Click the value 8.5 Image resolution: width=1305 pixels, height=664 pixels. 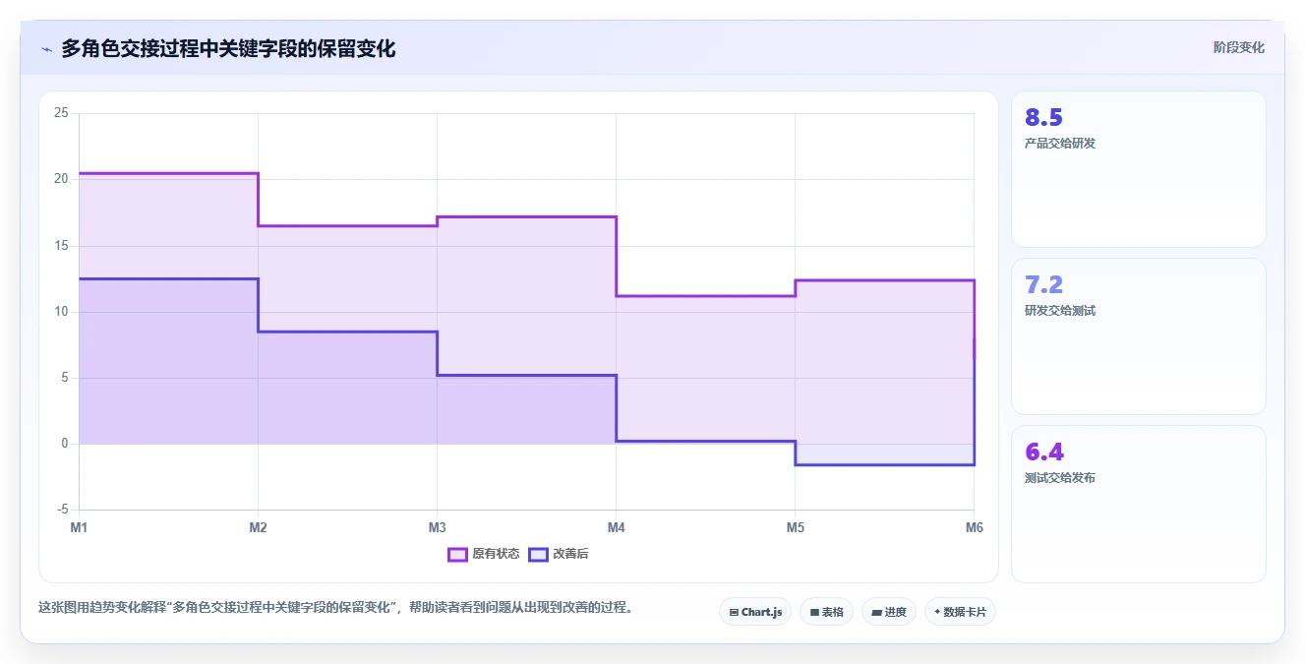(x=1043, y=118)
